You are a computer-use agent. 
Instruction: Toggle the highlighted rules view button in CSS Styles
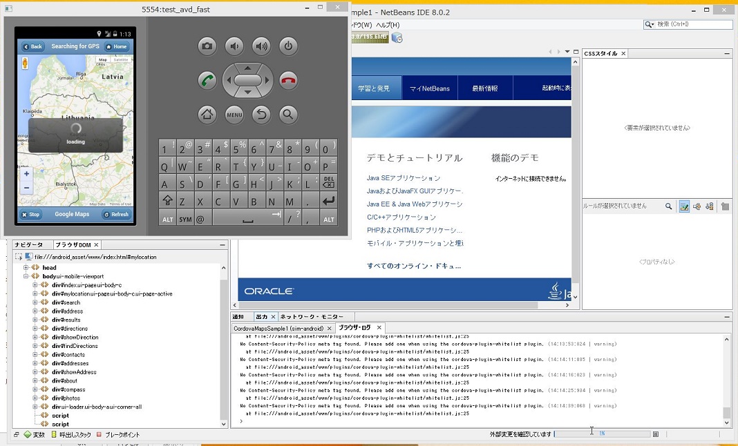tap(684, 206)
